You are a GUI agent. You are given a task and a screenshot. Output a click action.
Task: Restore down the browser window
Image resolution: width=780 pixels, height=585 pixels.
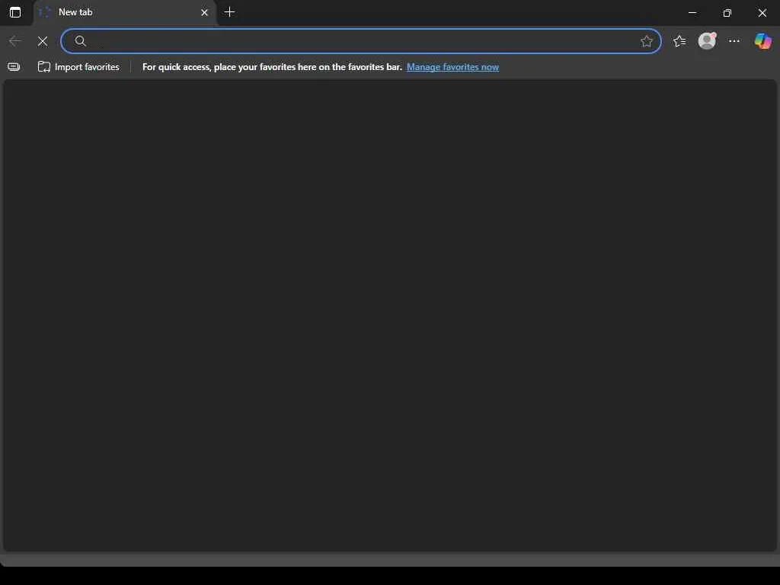tap(727, 12)
